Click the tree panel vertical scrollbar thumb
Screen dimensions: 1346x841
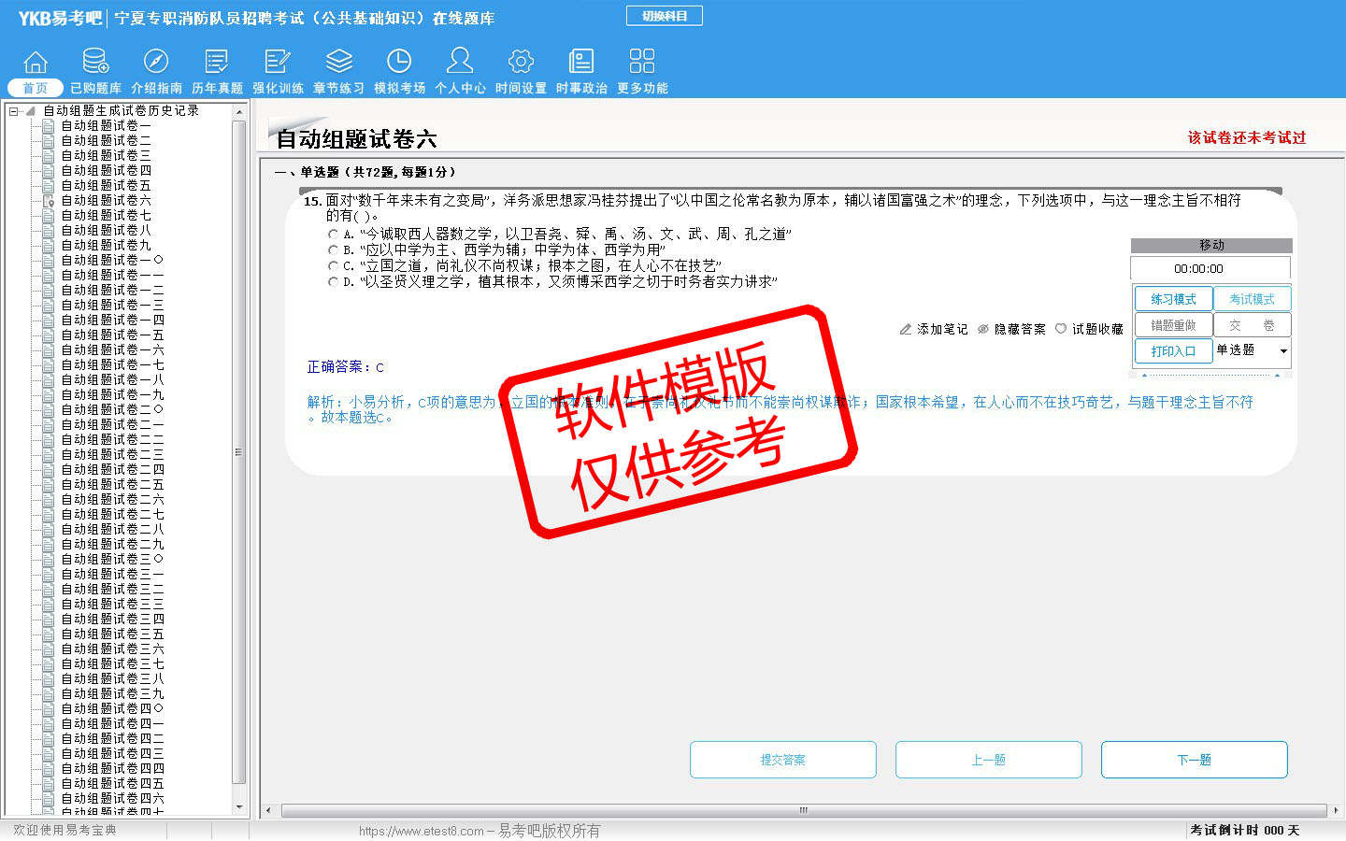tap(239, 452)
